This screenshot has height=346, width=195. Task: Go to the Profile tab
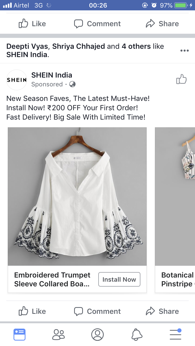point(97,334)
